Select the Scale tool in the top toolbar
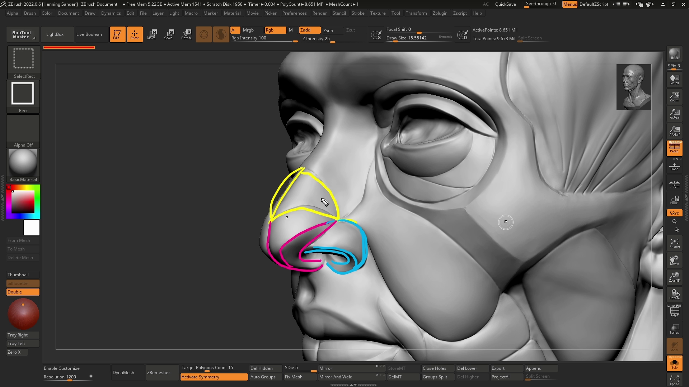 coord(168,34)
